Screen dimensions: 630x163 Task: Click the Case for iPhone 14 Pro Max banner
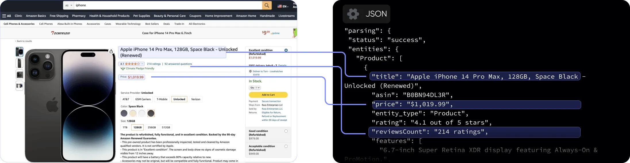coord(167,33)
